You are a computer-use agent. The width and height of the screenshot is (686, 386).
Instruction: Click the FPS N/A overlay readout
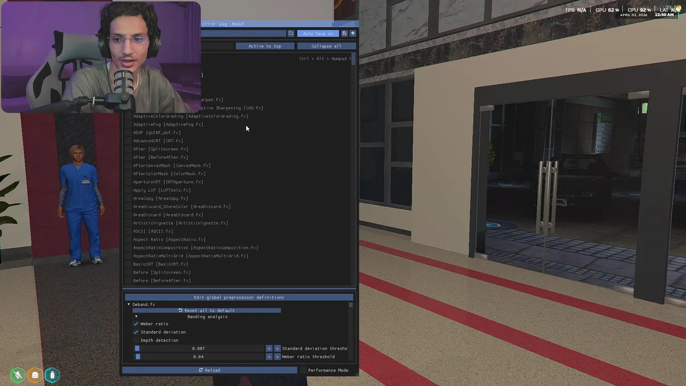coord(576,10)
